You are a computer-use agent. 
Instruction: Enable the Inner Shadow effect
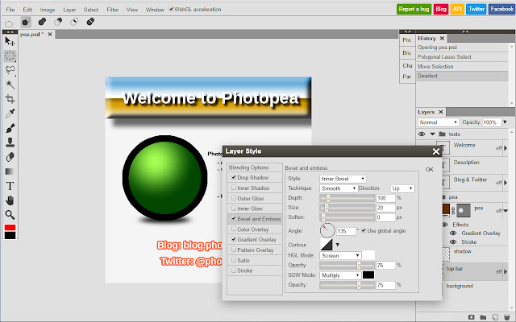coord(234,188)
